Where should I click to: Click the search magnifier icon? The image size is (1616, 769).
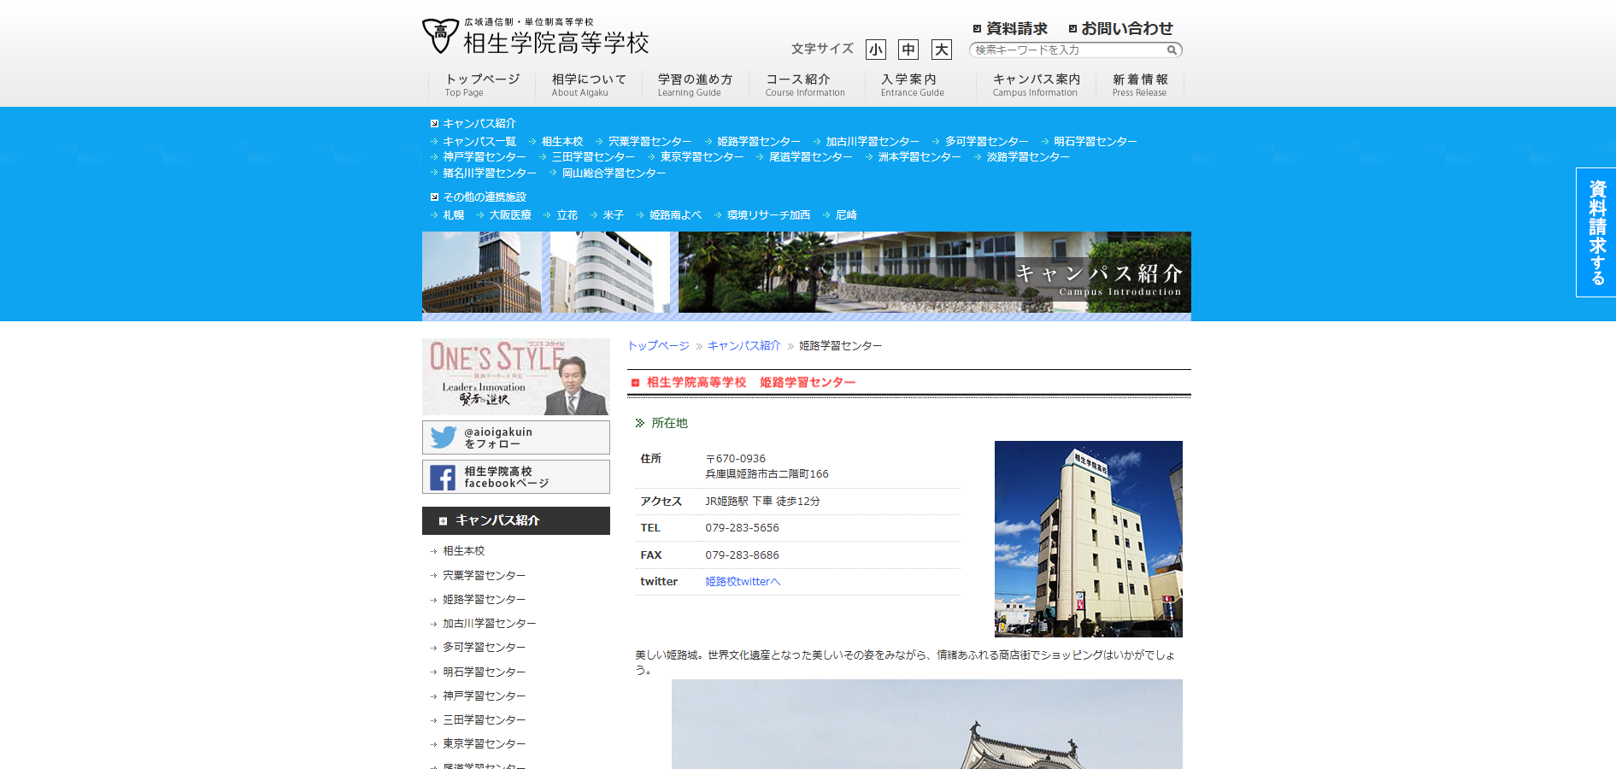click(1172, 50)
